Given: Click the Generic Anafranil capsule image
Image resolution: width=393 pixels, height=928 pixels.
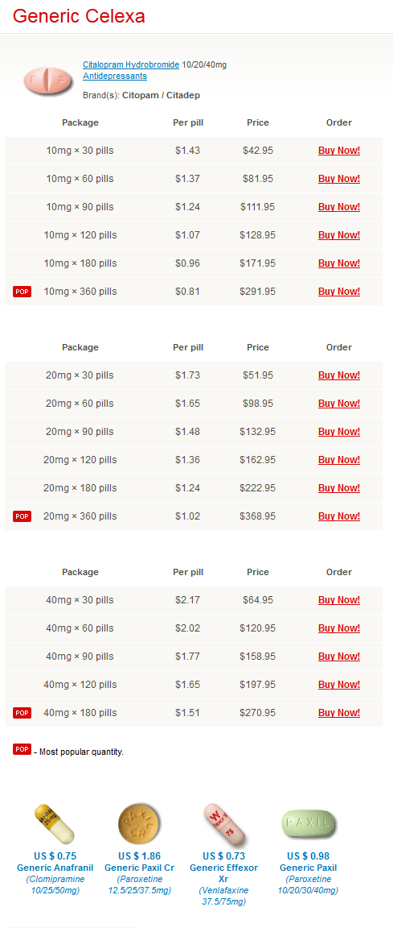Looking at the screenshot, I should tap(55, 823).
